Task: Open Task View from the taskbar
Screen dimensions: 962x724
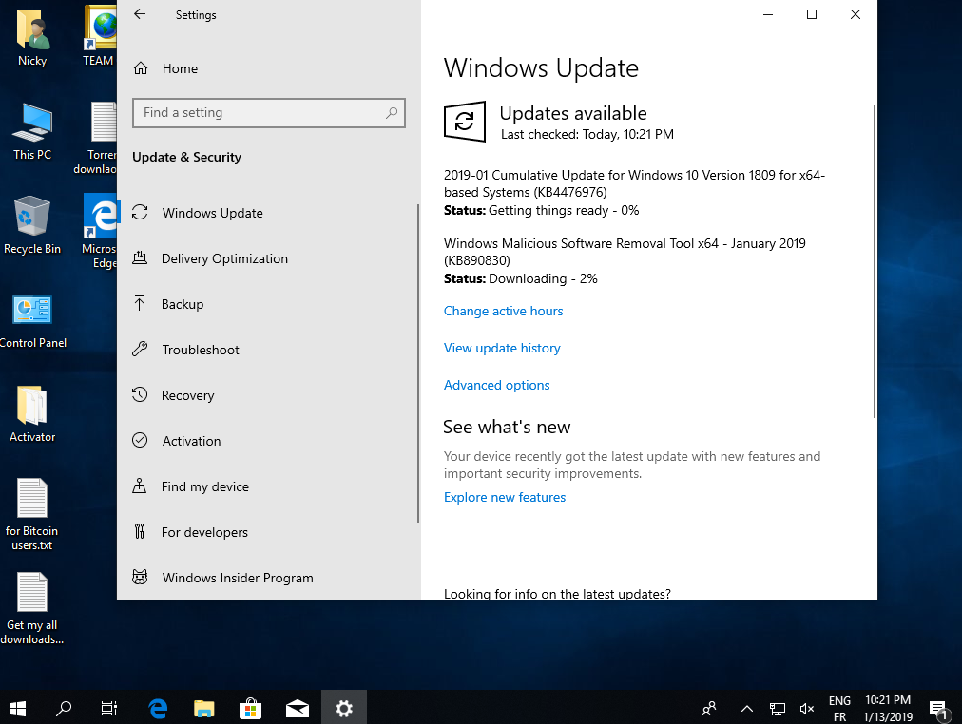Action: coord(109,709)
